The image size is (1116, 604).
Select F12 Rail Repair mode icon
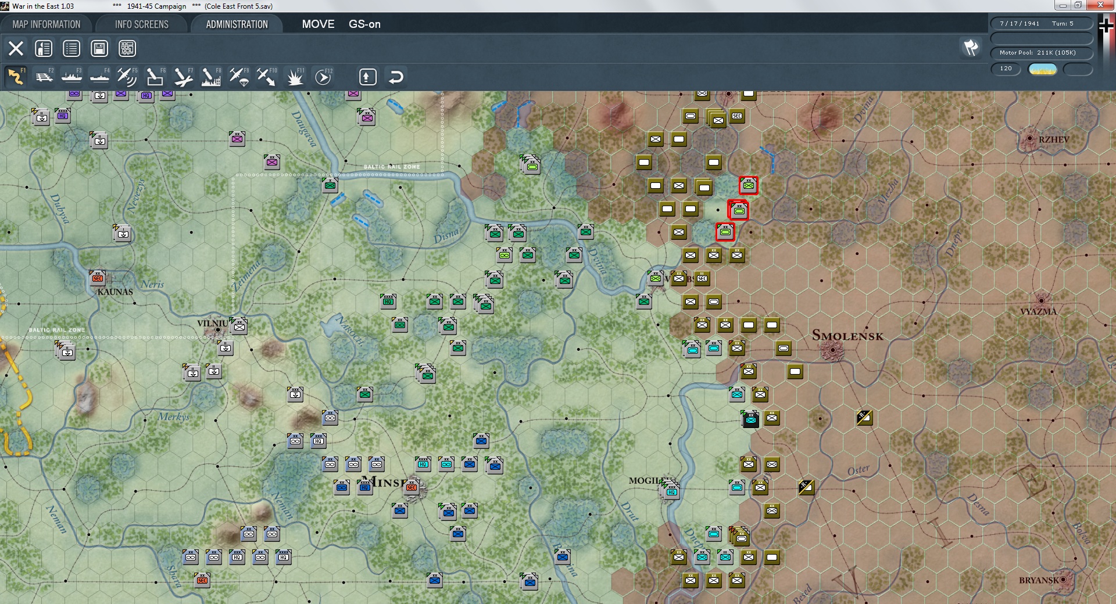tap(323, 77)
